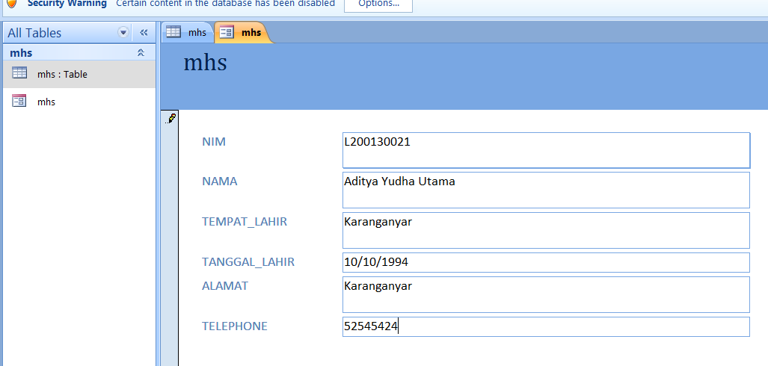Click the TEMPAT_LAHIR label
768x366 pixels.
(x=245, y=222)
